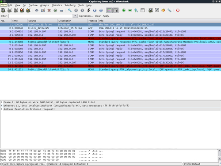Open the Analyze menu
Viewport: 221px width, 166px height.
click(45, 5)
